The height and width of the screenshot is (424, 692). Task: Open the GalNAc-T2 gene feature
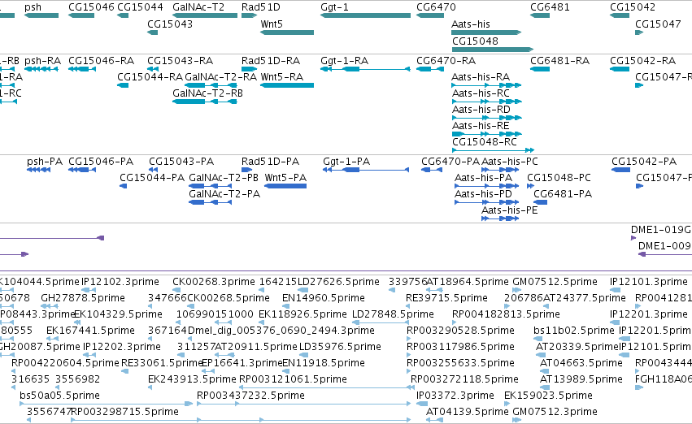coord(205,15)
